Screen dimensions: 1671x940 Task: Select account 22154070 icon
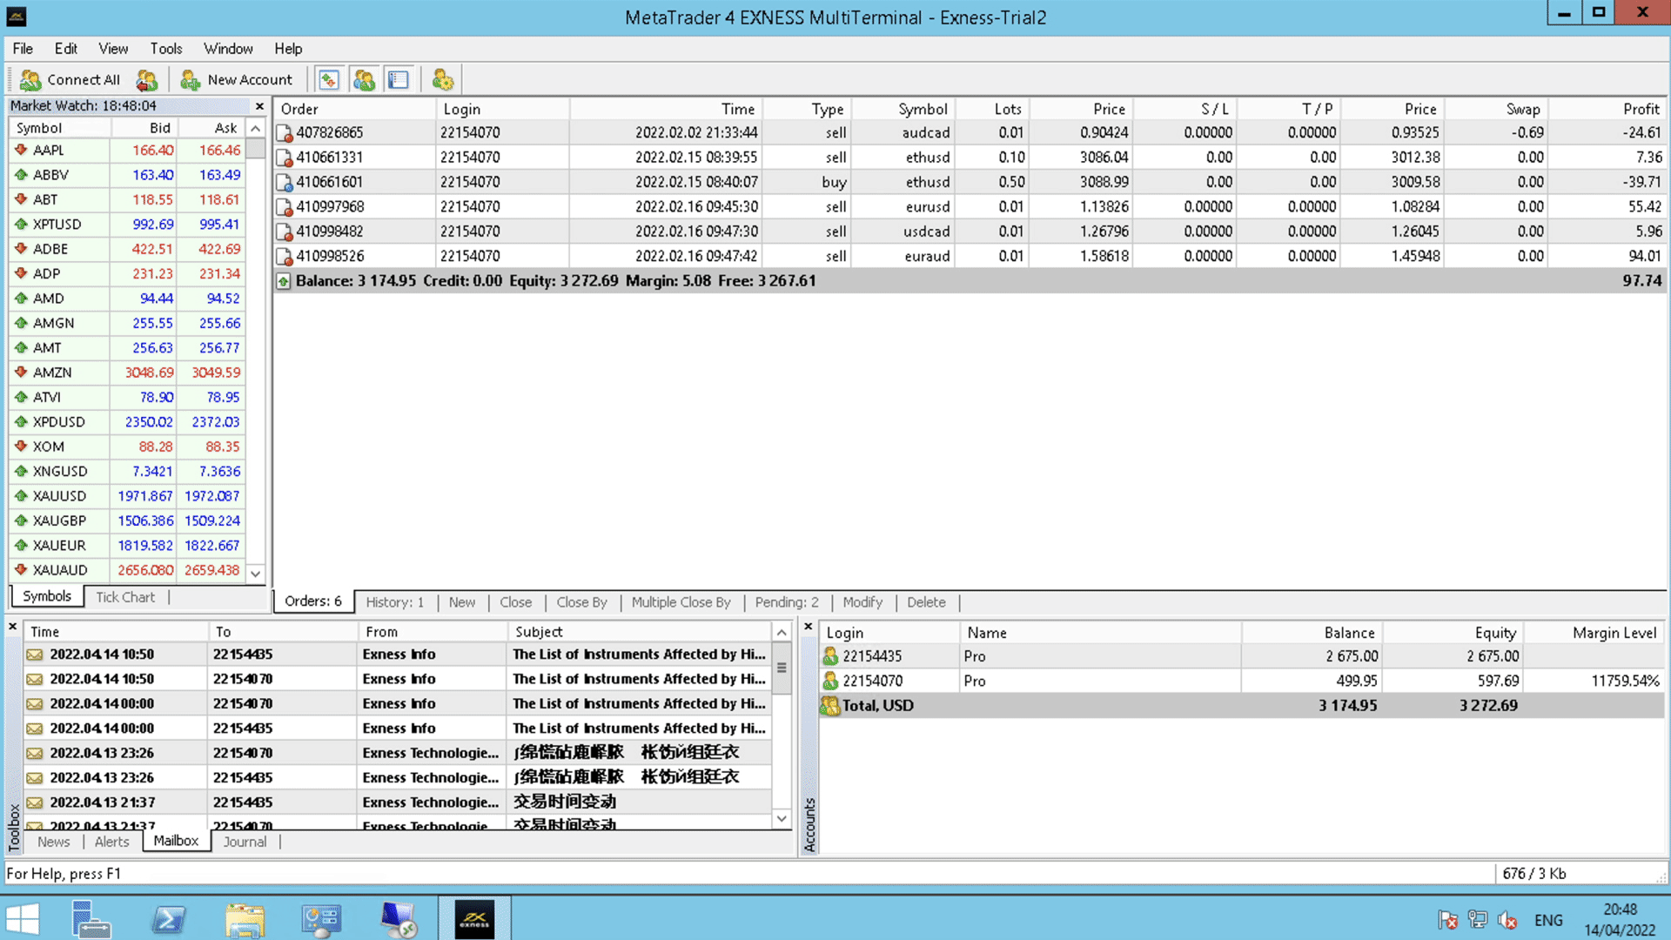830,681
